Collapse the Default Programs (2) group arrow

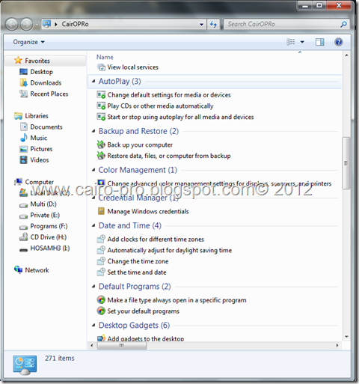93,287
